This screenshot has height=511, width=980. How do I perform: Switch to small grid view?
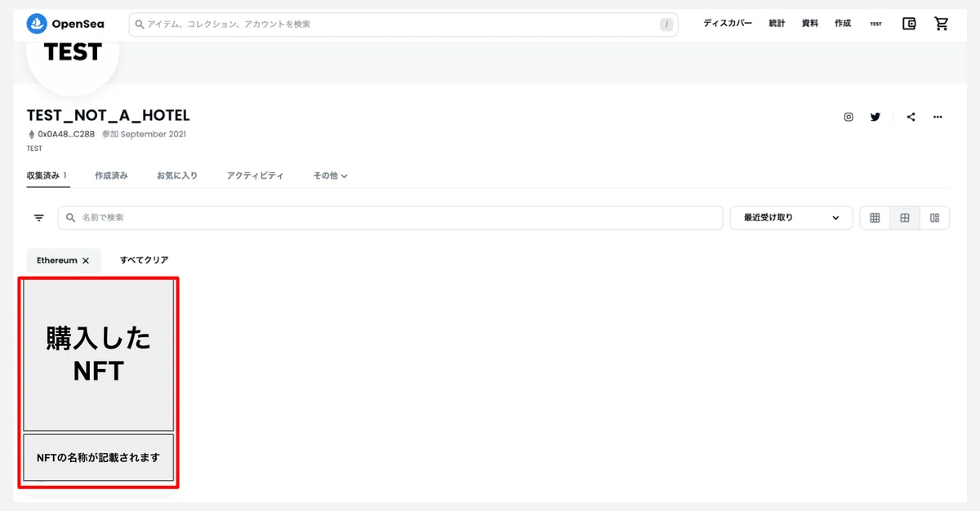point(875,218)
